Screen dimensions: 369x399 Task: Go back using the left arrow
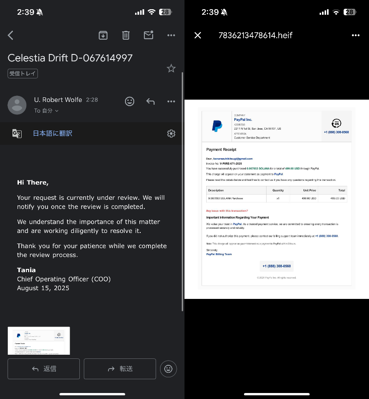[x=11, y=36]
